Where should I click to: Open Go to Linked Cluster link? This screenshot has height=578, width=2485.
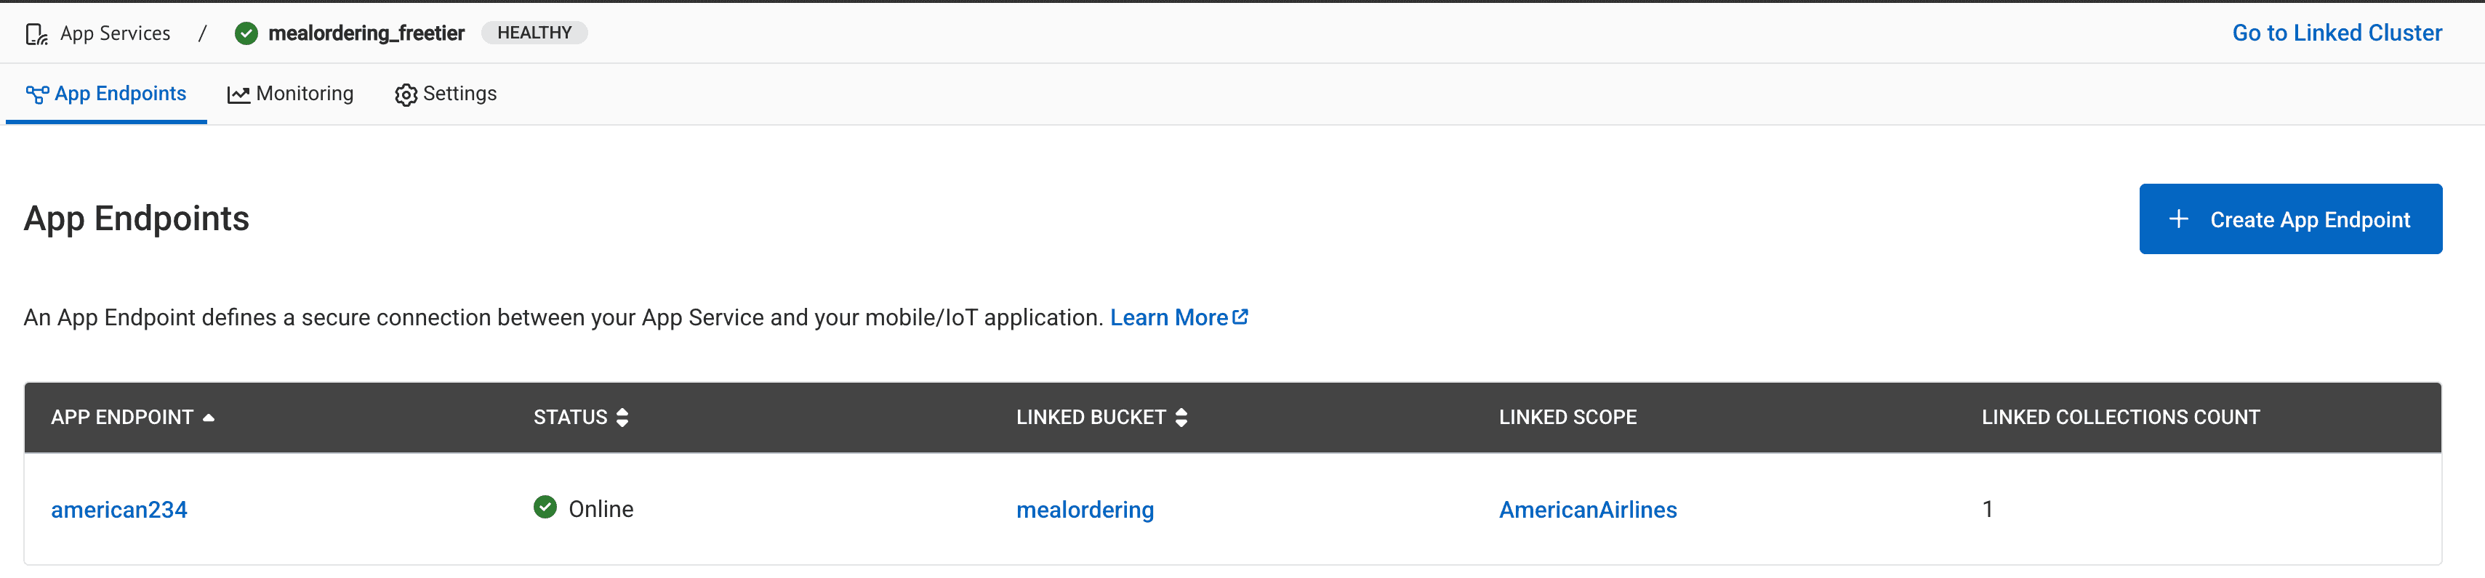coord(2337,33)
